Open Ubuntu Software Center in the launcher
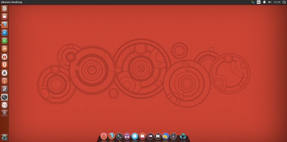This screenshot has width=287, height=142. coord(4,57)
